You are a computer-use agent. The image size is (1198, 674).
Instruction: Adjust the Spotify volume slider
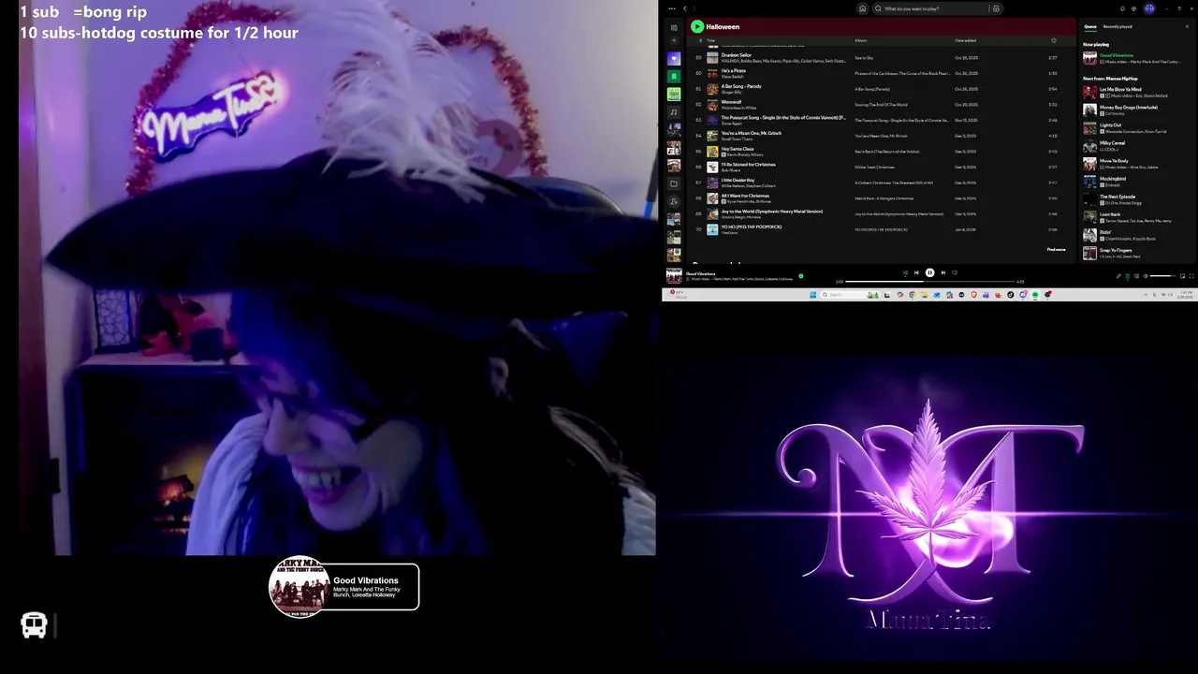(x=1161, y=276)
